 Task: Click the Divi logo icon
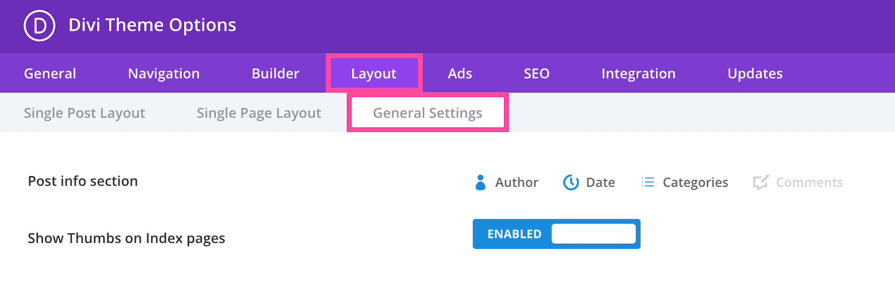(x=39, y=25)
